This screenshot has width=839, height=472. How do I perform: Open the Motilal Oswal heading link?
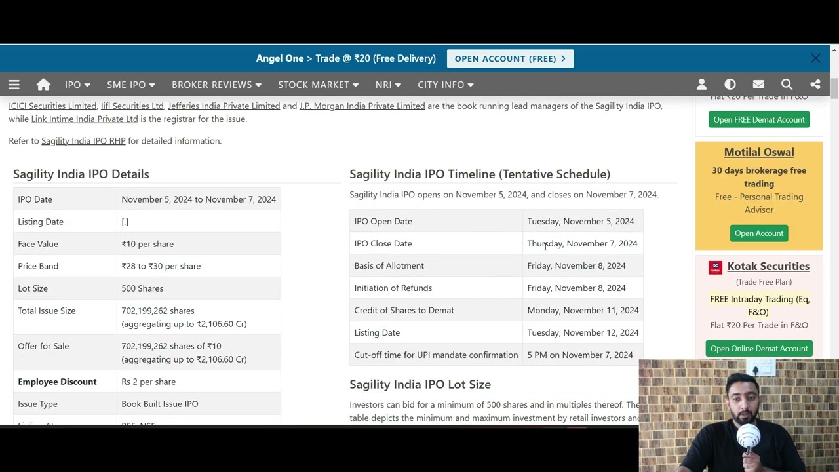tap(759, 152)
